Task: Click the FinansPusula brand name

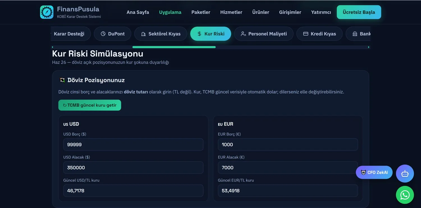Action: click(x=78, y=9)
